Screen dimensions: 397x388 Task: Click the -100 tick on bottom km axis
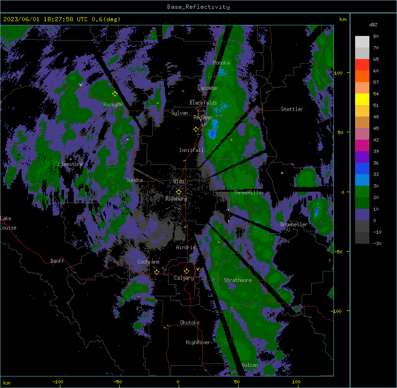[58, 382]
